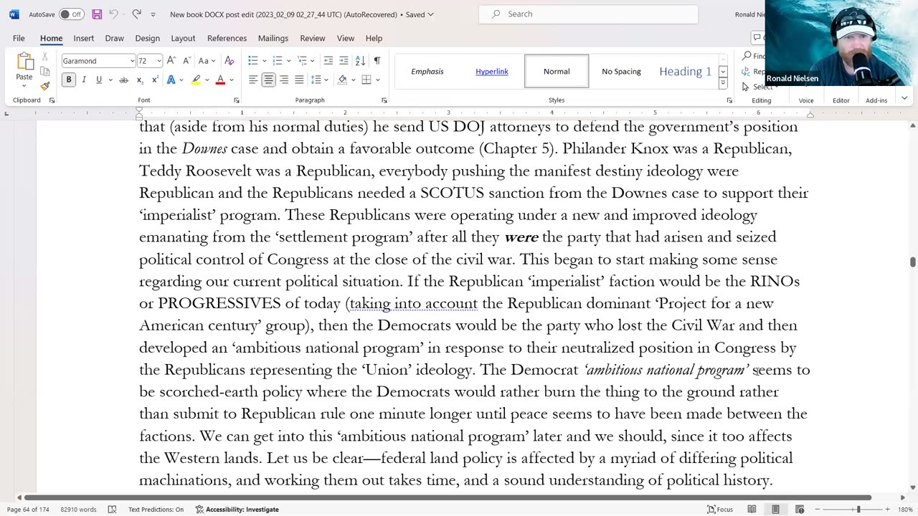Decrease paragraph indent
Viewport: 918px width, 516px height.
328,61
